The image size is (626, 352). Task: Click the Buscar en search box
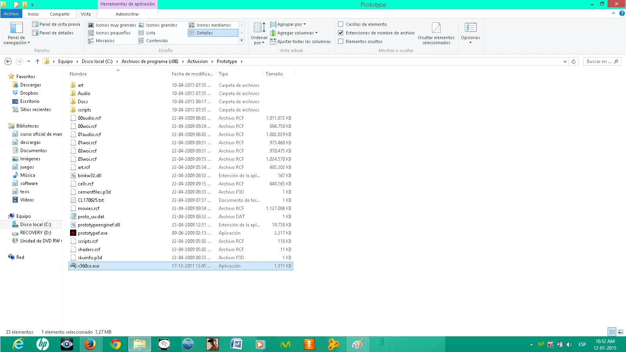602,61
